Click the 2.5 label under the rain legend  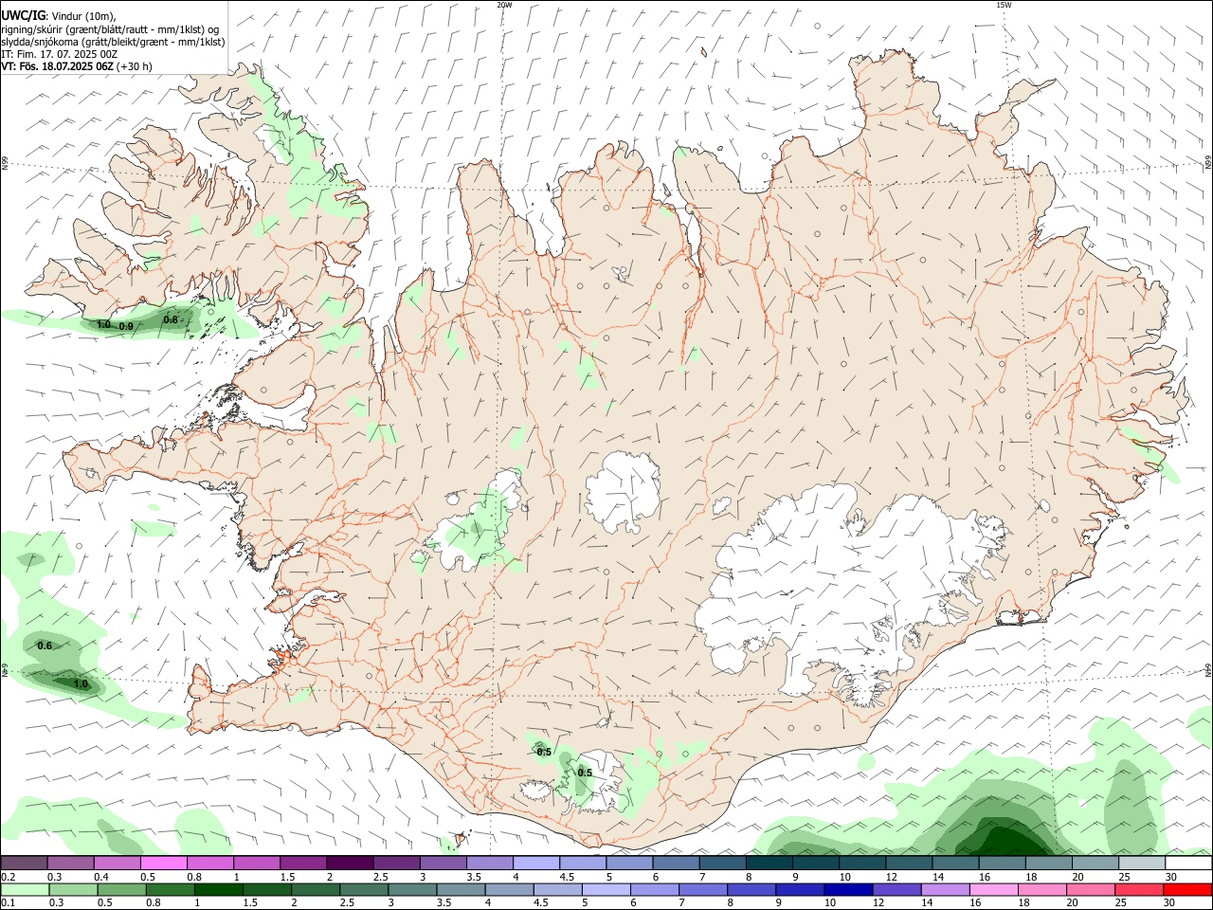click(345, 902)
